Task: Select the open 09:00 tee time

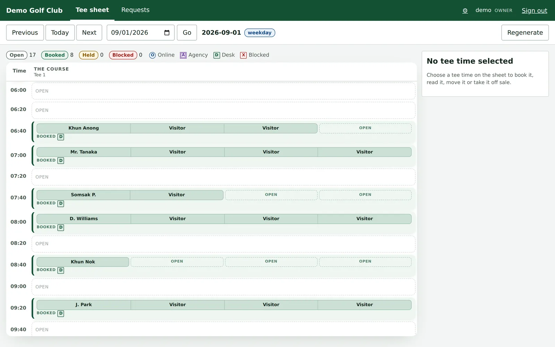Action: (x=223, y=287)
